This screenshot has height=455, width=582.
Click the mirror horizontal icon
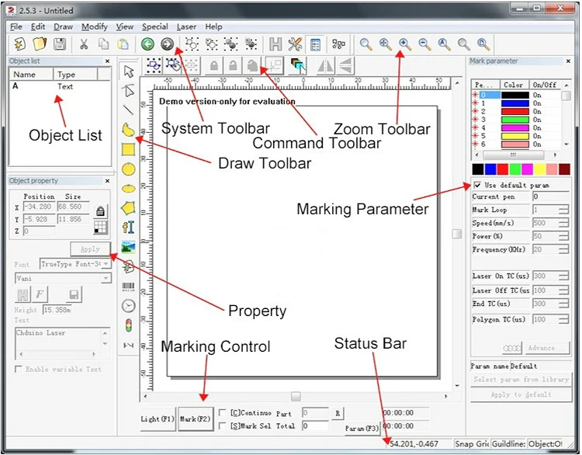(325, 66)
